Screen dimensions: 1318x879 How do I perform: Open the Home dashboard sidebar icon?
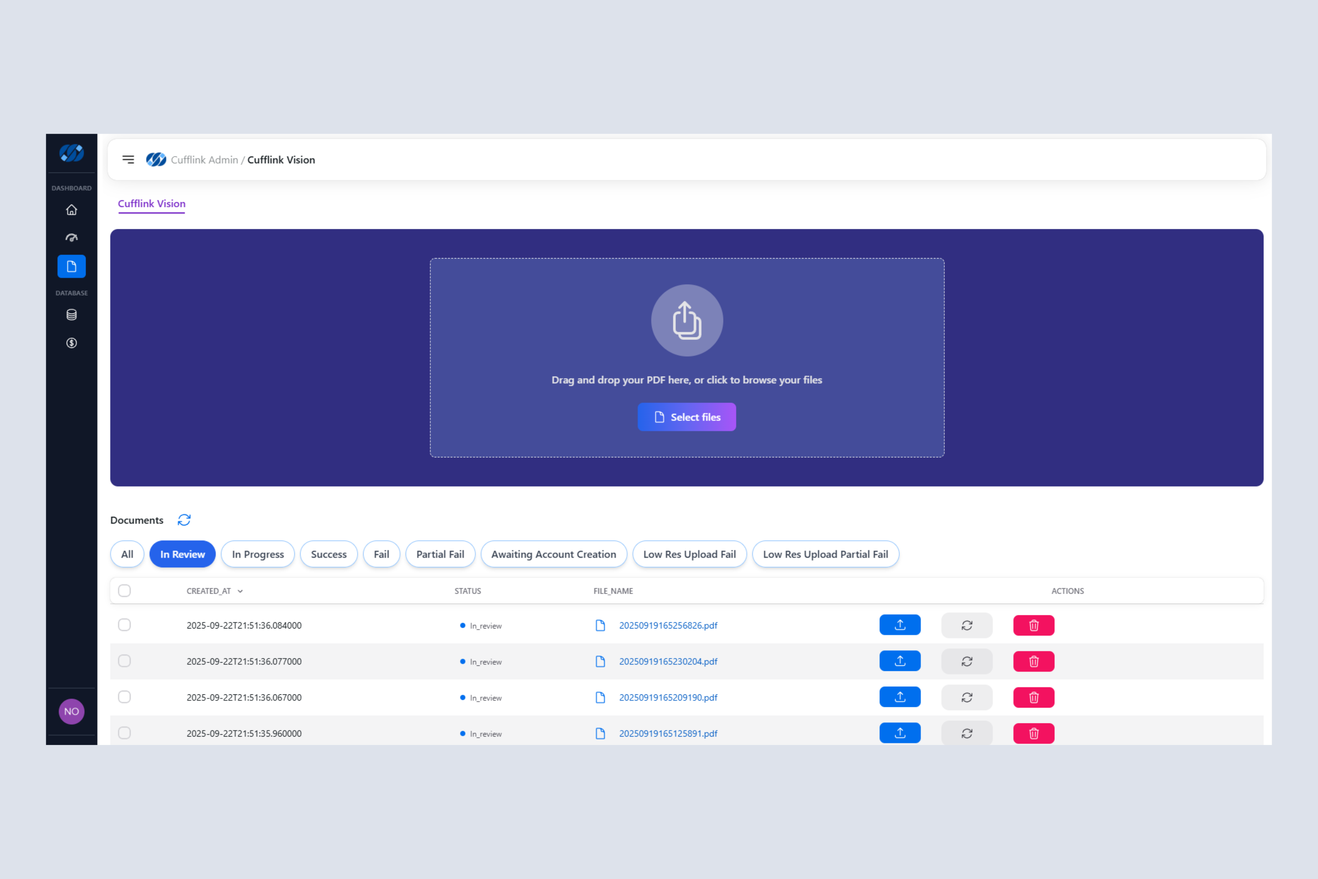71,209
